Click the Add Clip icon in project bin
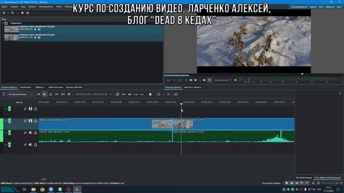Image resolution: width=344 pixels, height=193 pixels. (4, 13)
